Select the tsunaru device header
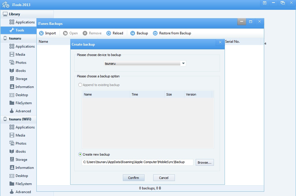 (19, 38)
